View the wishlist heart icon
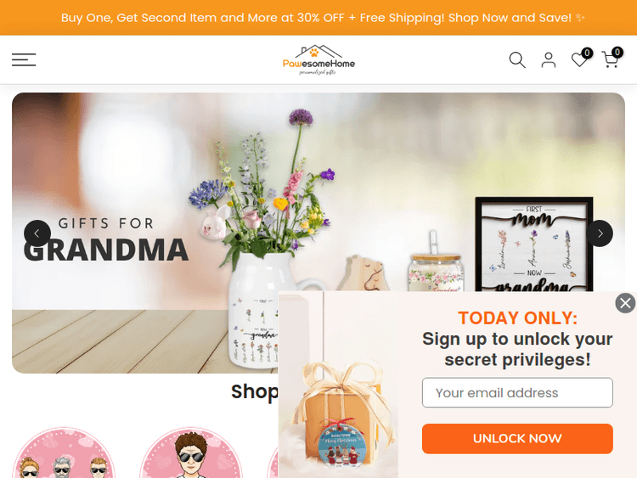Viewport: 637px width, 478px height. 579,60
